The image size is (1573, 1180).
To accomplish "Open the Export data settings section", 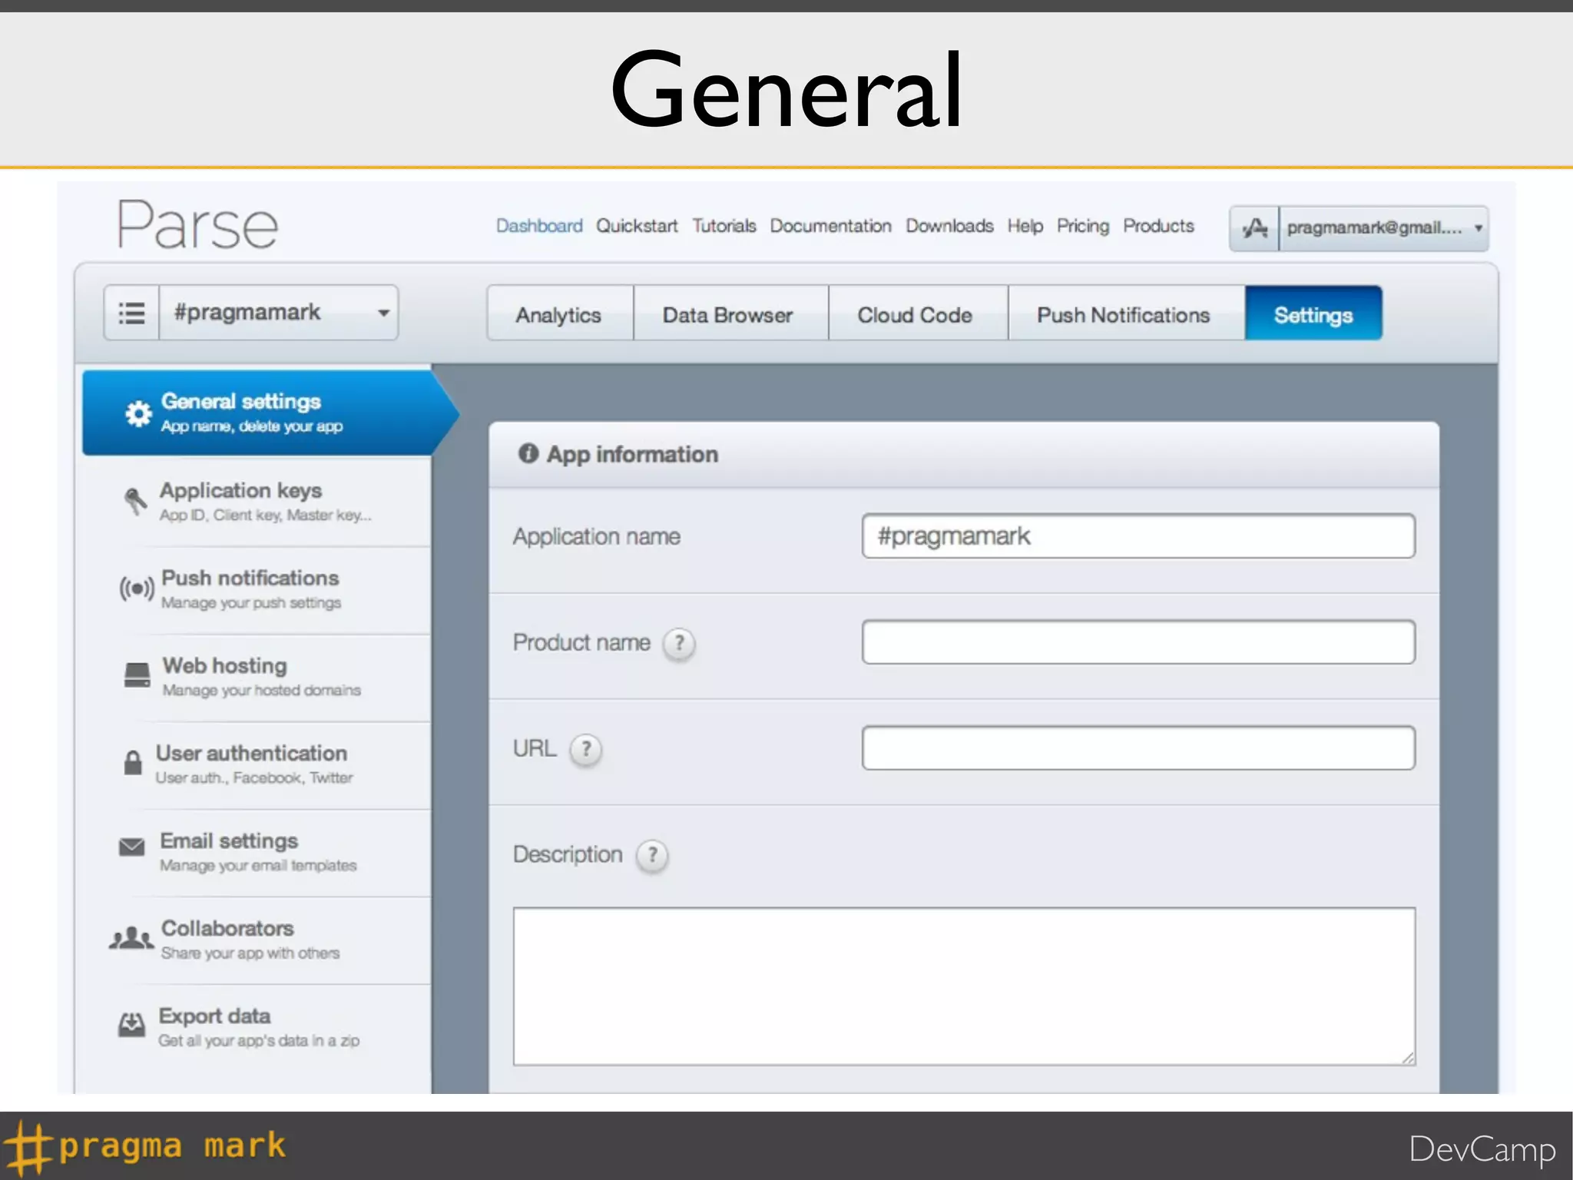I will pyautogui.click(x=257, y=1027).
